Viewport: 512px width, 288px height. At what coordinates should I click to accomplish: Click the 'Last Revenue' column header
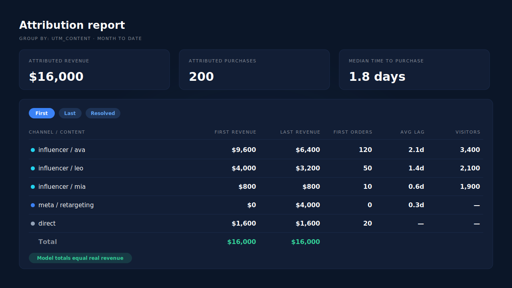click(300, 132)
